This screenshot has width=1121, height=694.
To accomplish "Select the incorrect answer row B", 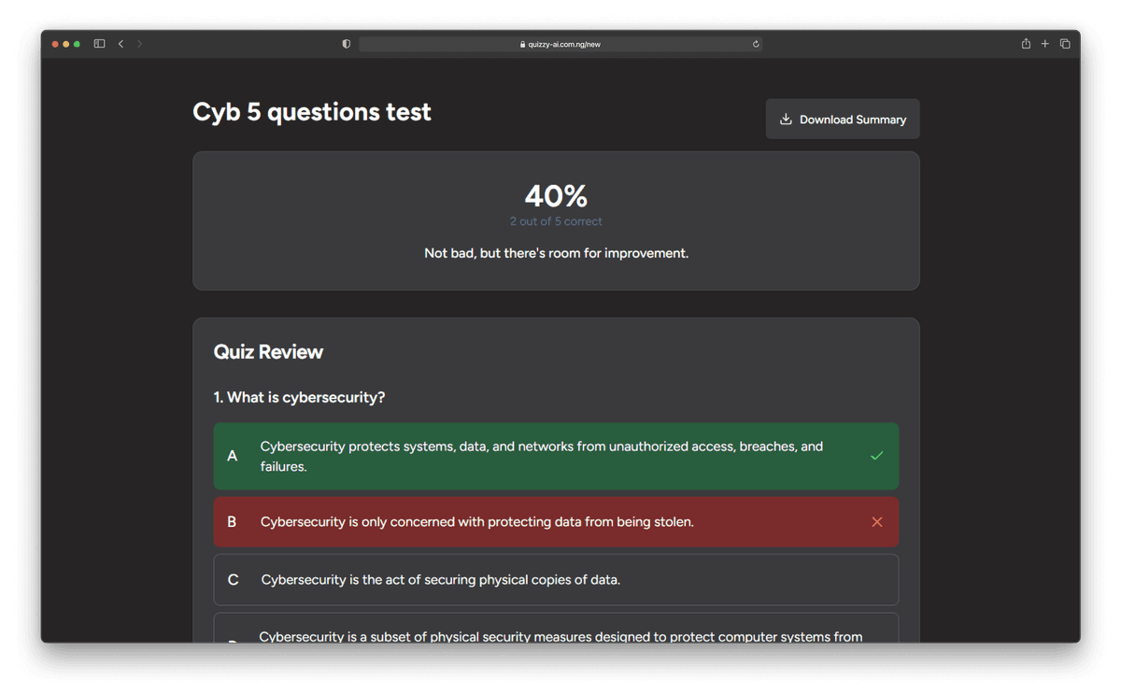I will tap(556, 521).
